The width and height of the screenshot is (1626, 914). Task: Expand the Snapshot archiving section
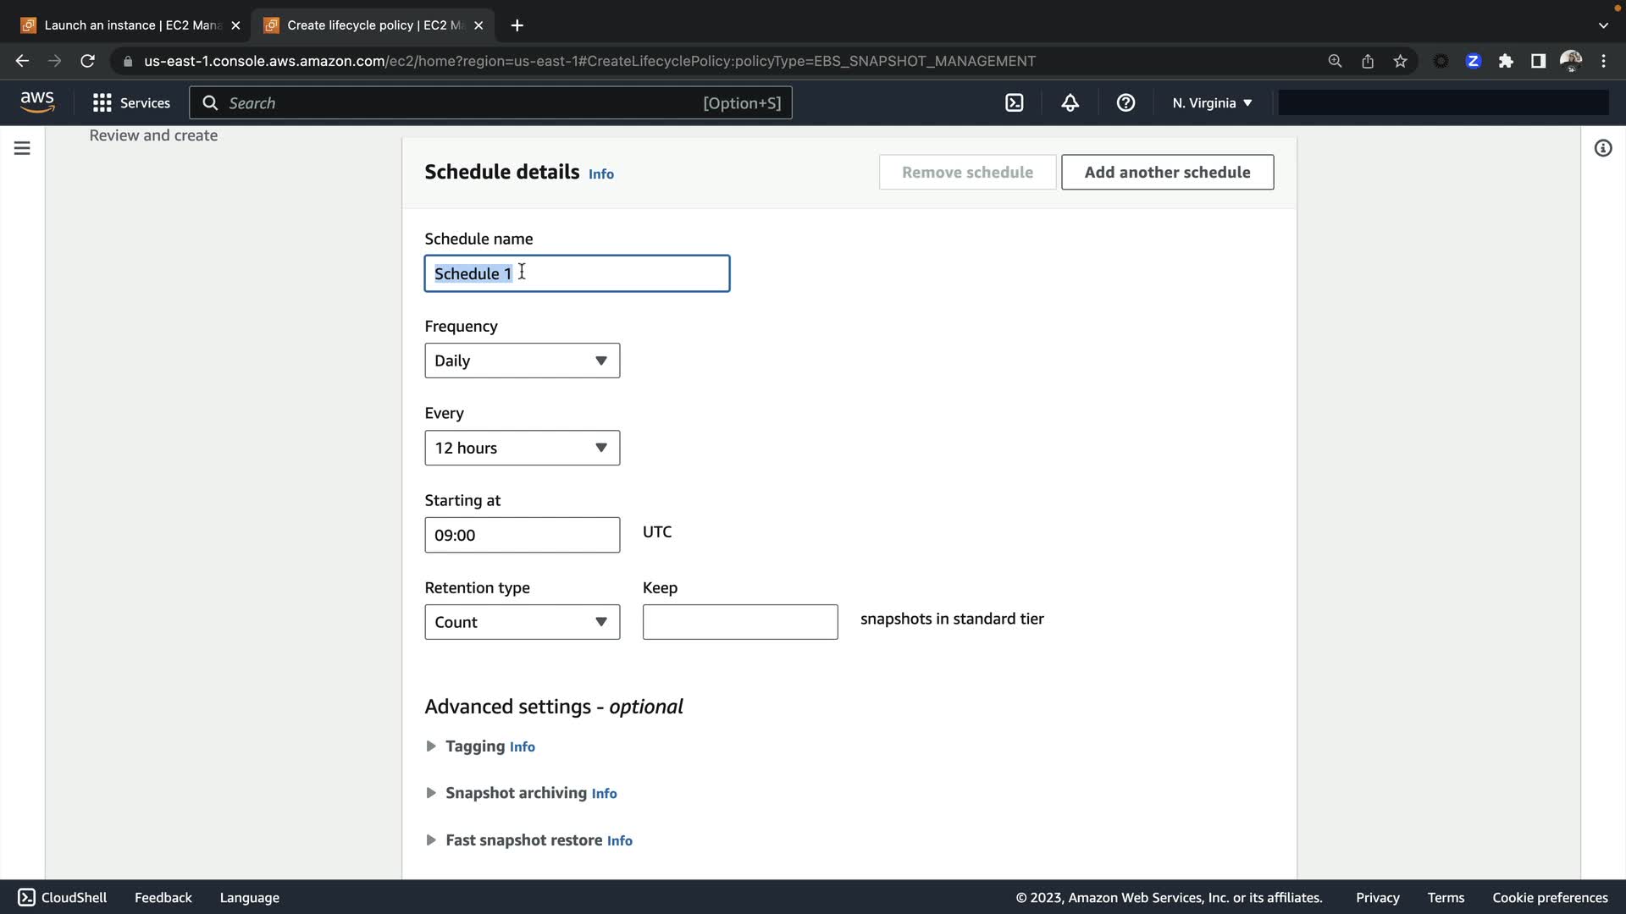[515, 793]
